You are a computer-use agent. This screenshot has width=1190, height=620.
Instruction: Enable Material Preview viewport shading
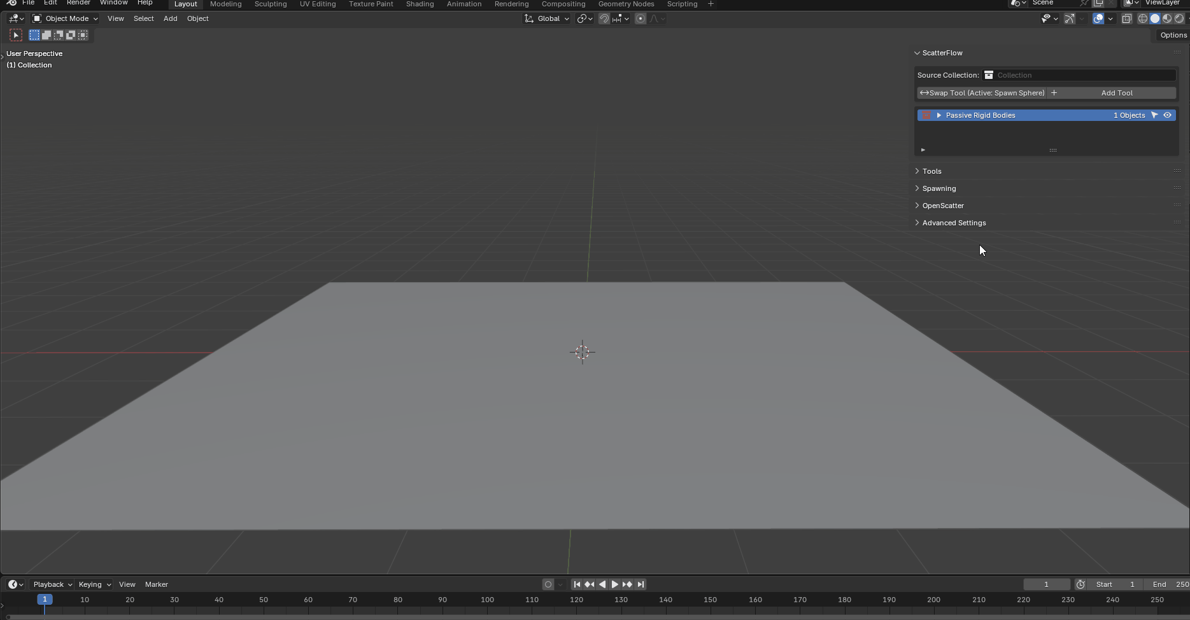pyautogui.click(x=1167, y=18)
